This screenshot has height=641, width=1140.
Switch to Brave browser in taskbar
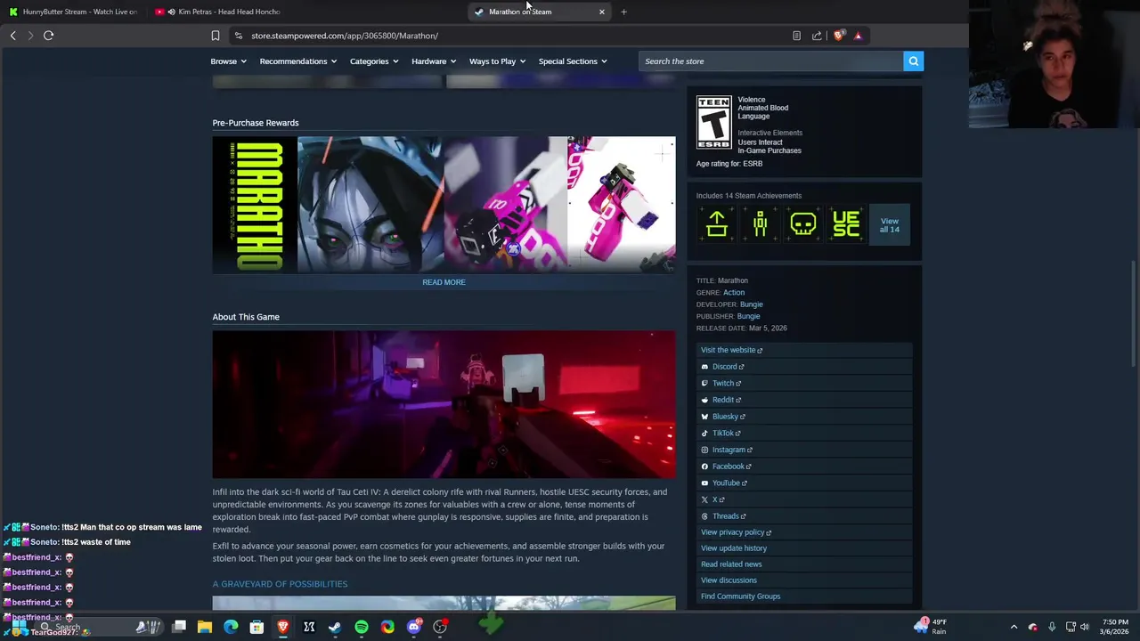click(x=282, y=627)
